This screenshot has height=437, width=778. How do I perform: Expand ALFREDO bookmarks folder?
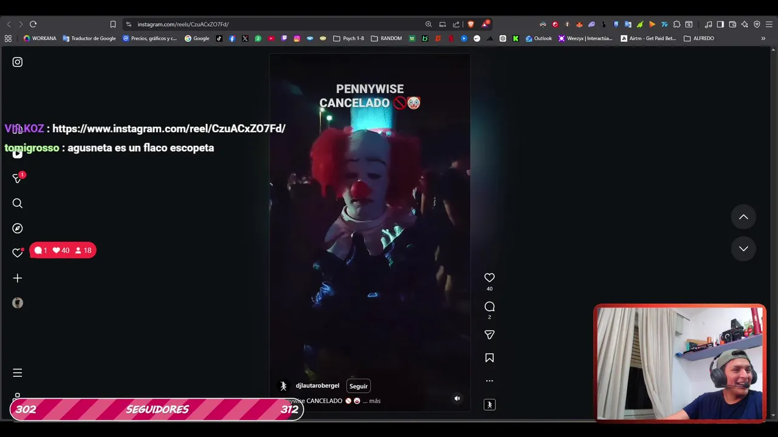[699, 38]
